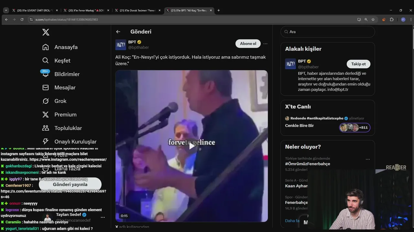Click install app icon in address bar
The image size is (414, 232).
(x=359, y=19)
